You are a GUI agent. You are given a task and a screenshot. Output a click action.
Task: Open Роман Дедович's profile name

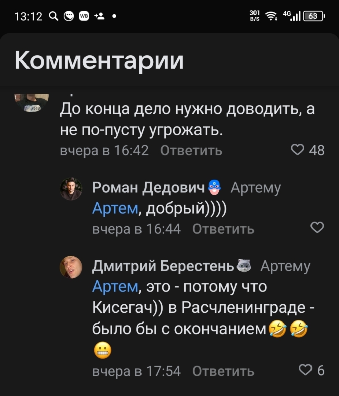[x=148, y=188]
